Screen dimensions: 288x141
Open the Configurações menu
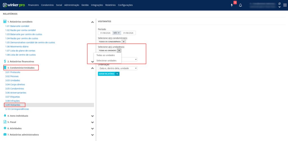tap(125, 5)
